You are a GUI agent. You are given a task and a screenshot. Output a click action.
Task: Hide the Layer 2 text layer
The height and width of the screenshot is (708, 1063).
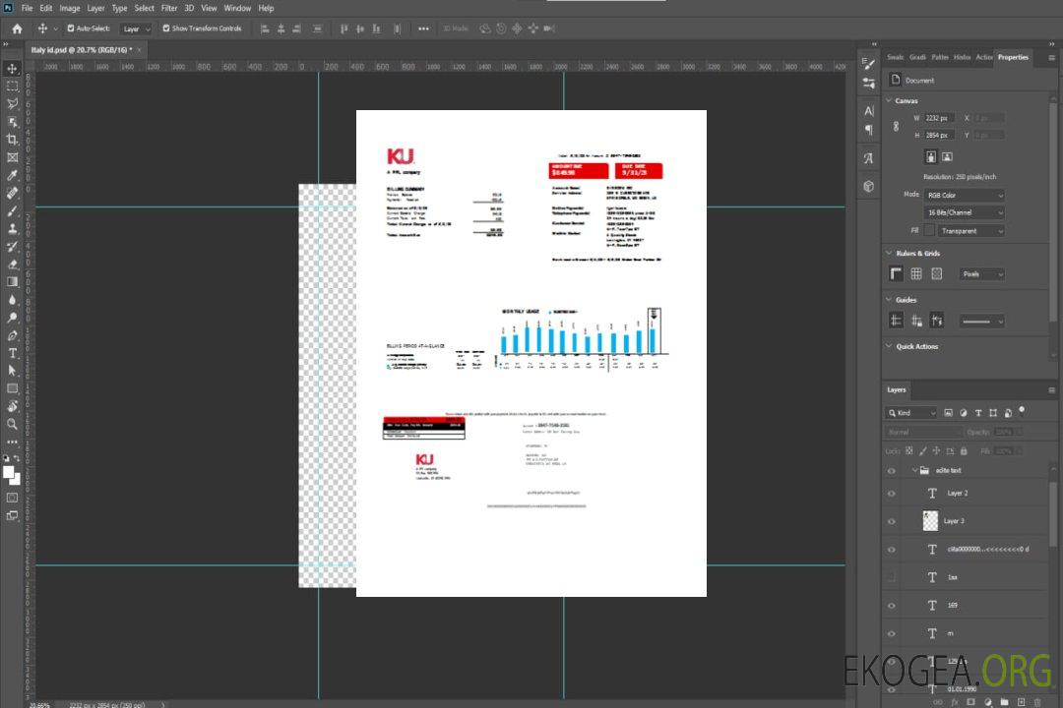click(x=892, y=493)
